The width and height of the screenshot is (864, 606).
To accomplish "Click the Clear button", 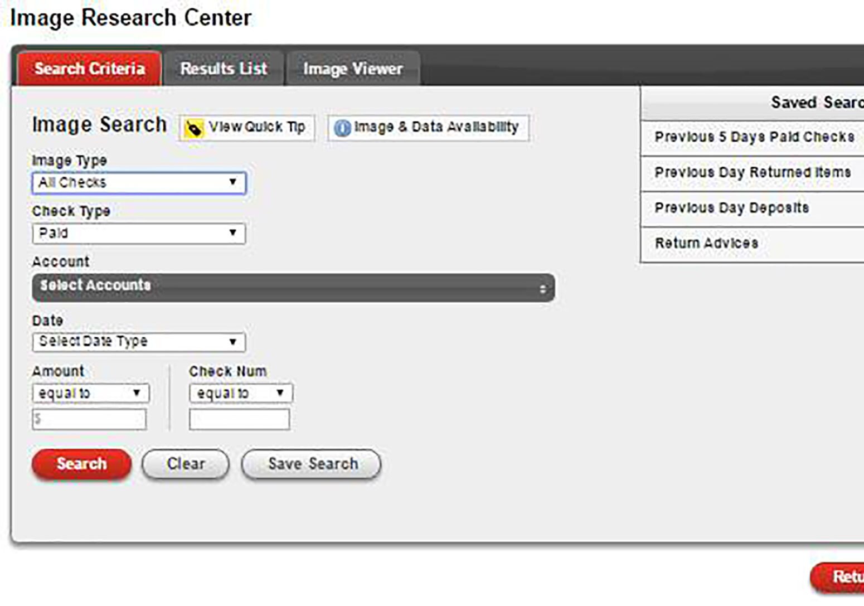I will tap(185, 463).
